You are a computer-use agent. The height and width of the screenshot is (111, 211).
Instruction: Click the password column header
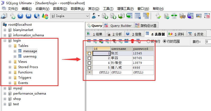pos(143,49)
